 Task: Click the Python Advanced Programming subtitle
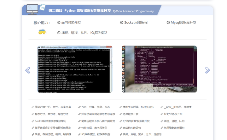133,11
